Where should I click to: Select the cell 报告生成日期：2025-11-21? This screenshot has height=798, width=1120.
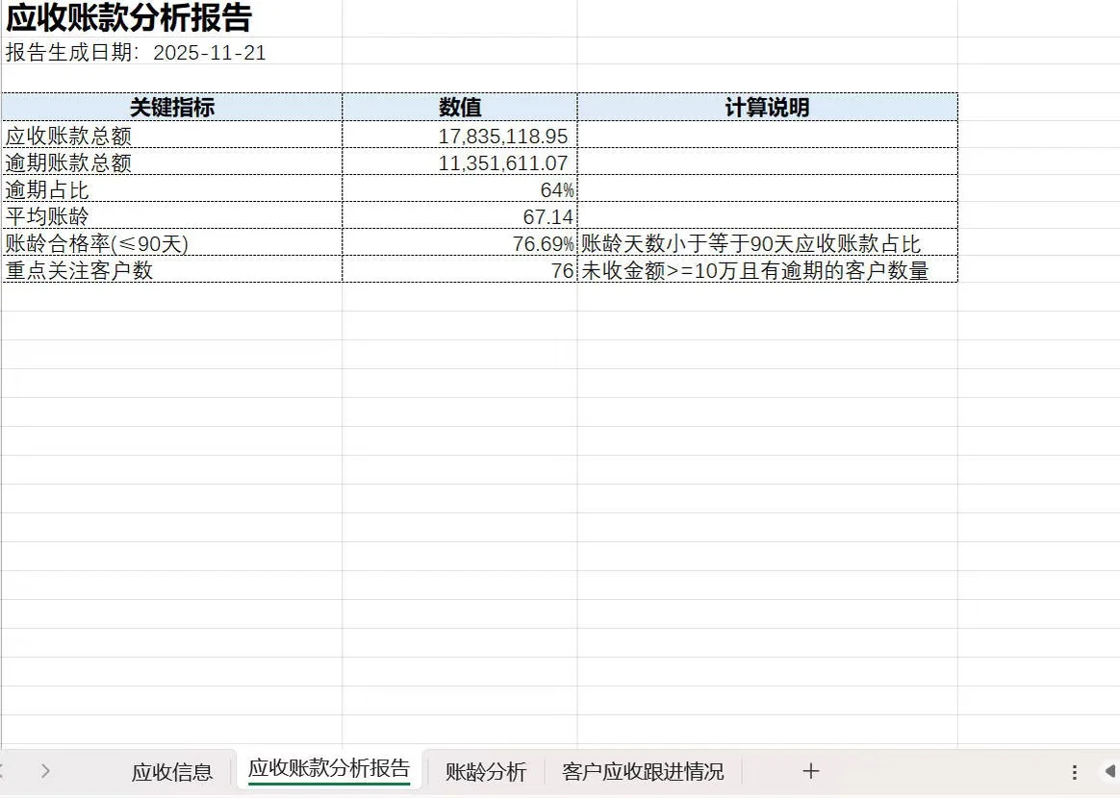tap(171, 52)
